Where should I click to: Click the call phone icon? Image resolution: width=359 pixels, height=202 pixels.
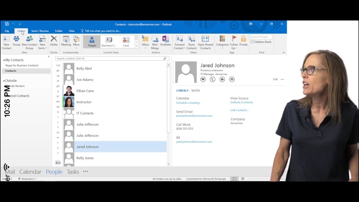213,79
